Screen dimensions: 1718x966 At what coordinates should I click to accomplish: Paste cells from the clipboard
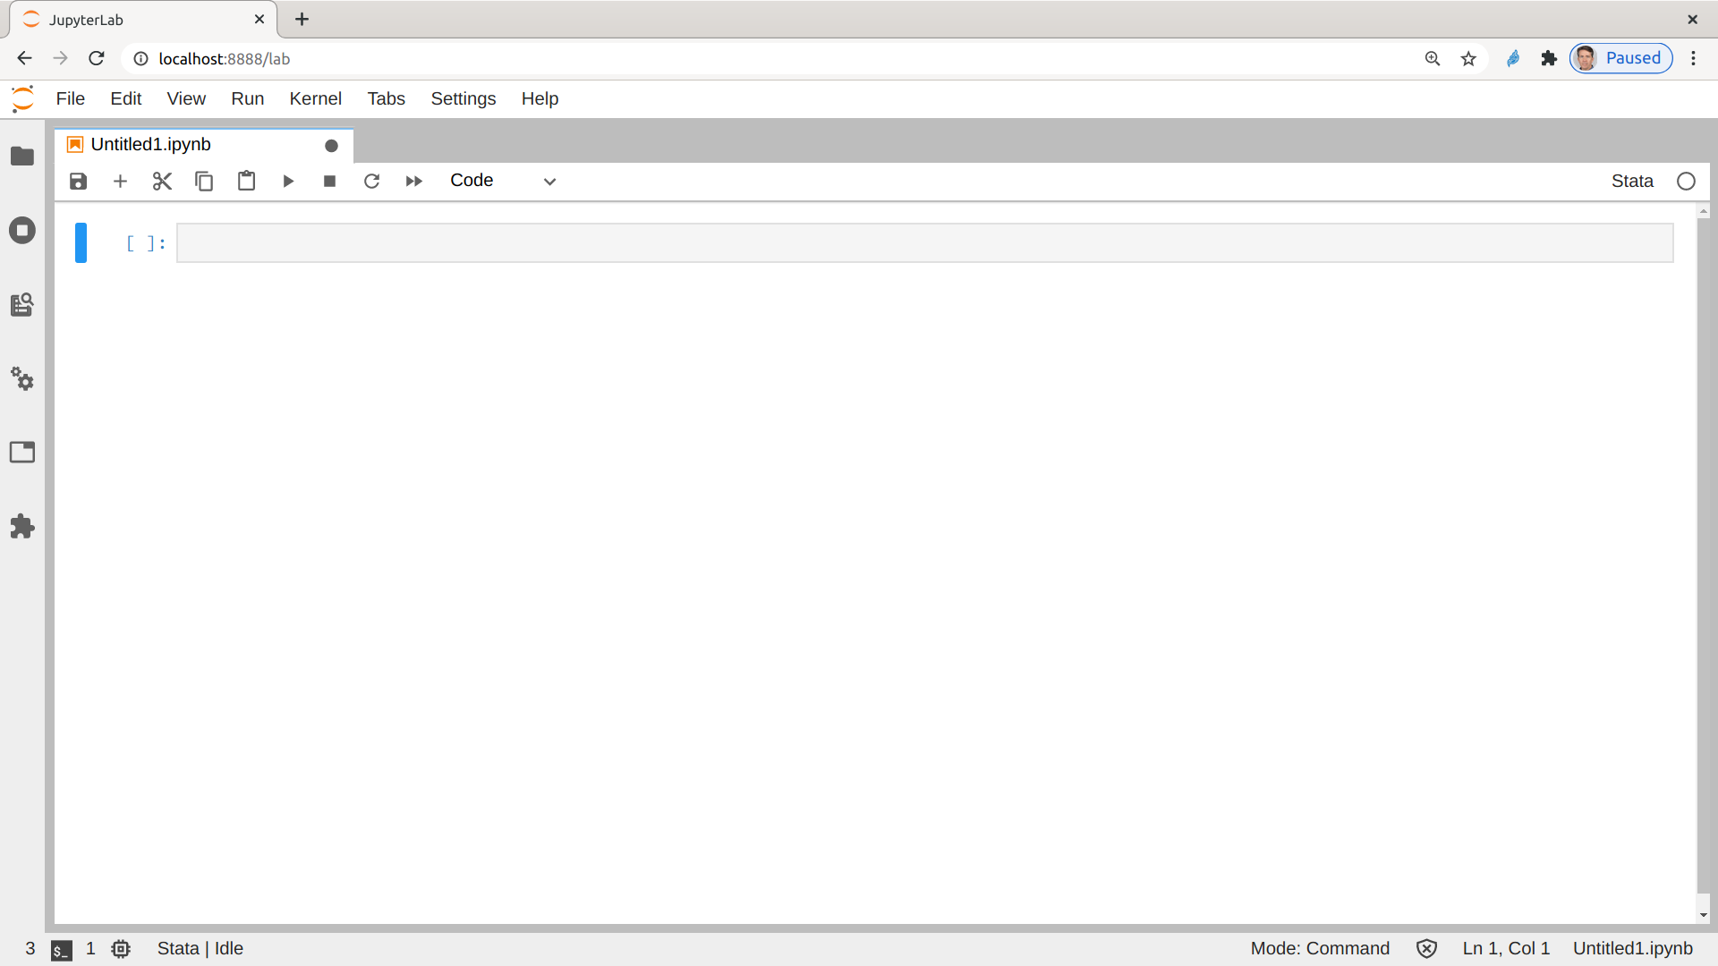pyautogui.click(x=246, y=182)
